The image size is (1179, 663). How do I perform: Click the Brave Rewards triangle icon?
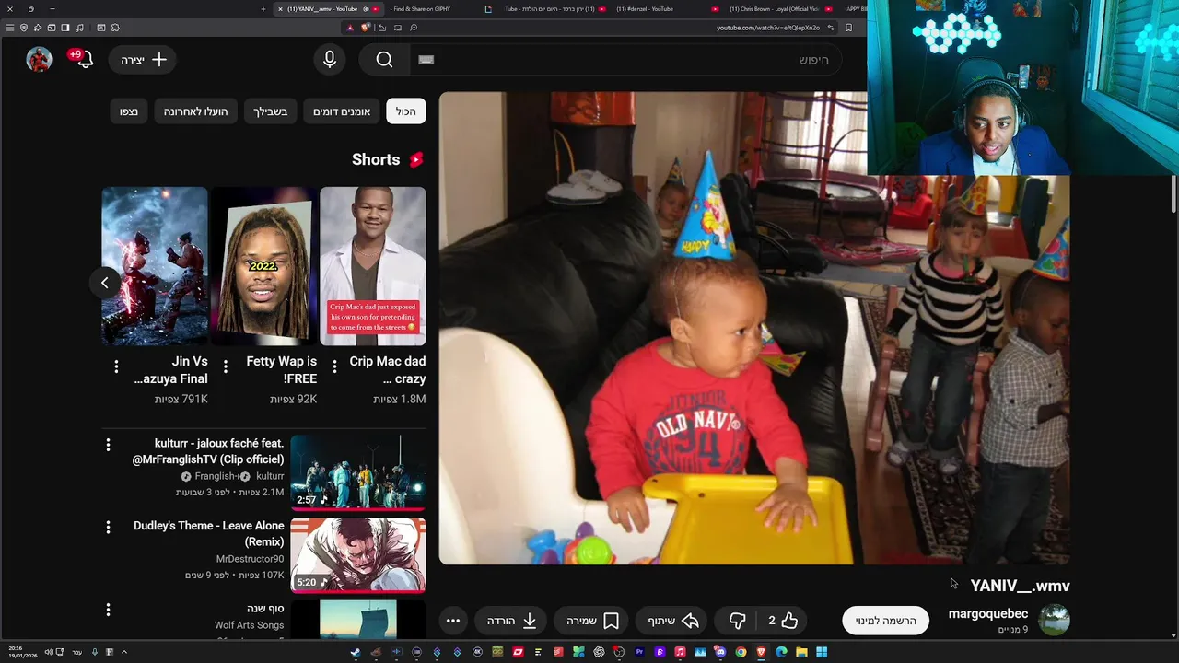350,28
